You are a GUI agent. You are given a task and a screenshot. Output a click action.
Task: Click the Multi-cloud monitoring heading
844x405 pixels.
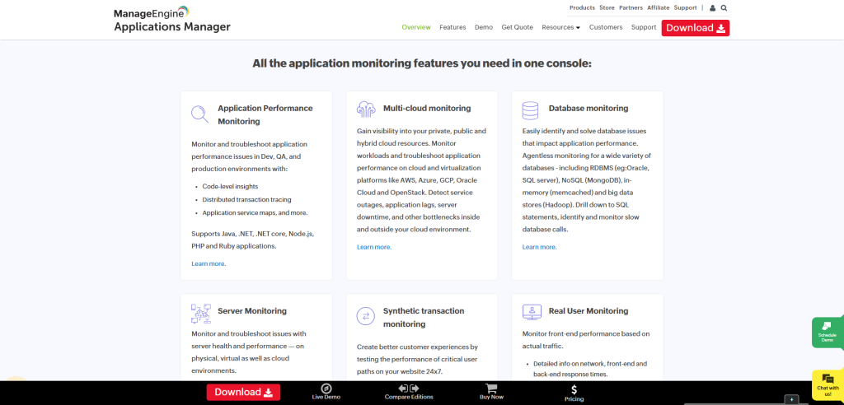(427, 108)
